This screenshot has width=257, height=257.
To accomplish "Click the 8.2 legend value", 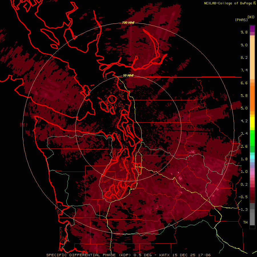I will point(244,57).
